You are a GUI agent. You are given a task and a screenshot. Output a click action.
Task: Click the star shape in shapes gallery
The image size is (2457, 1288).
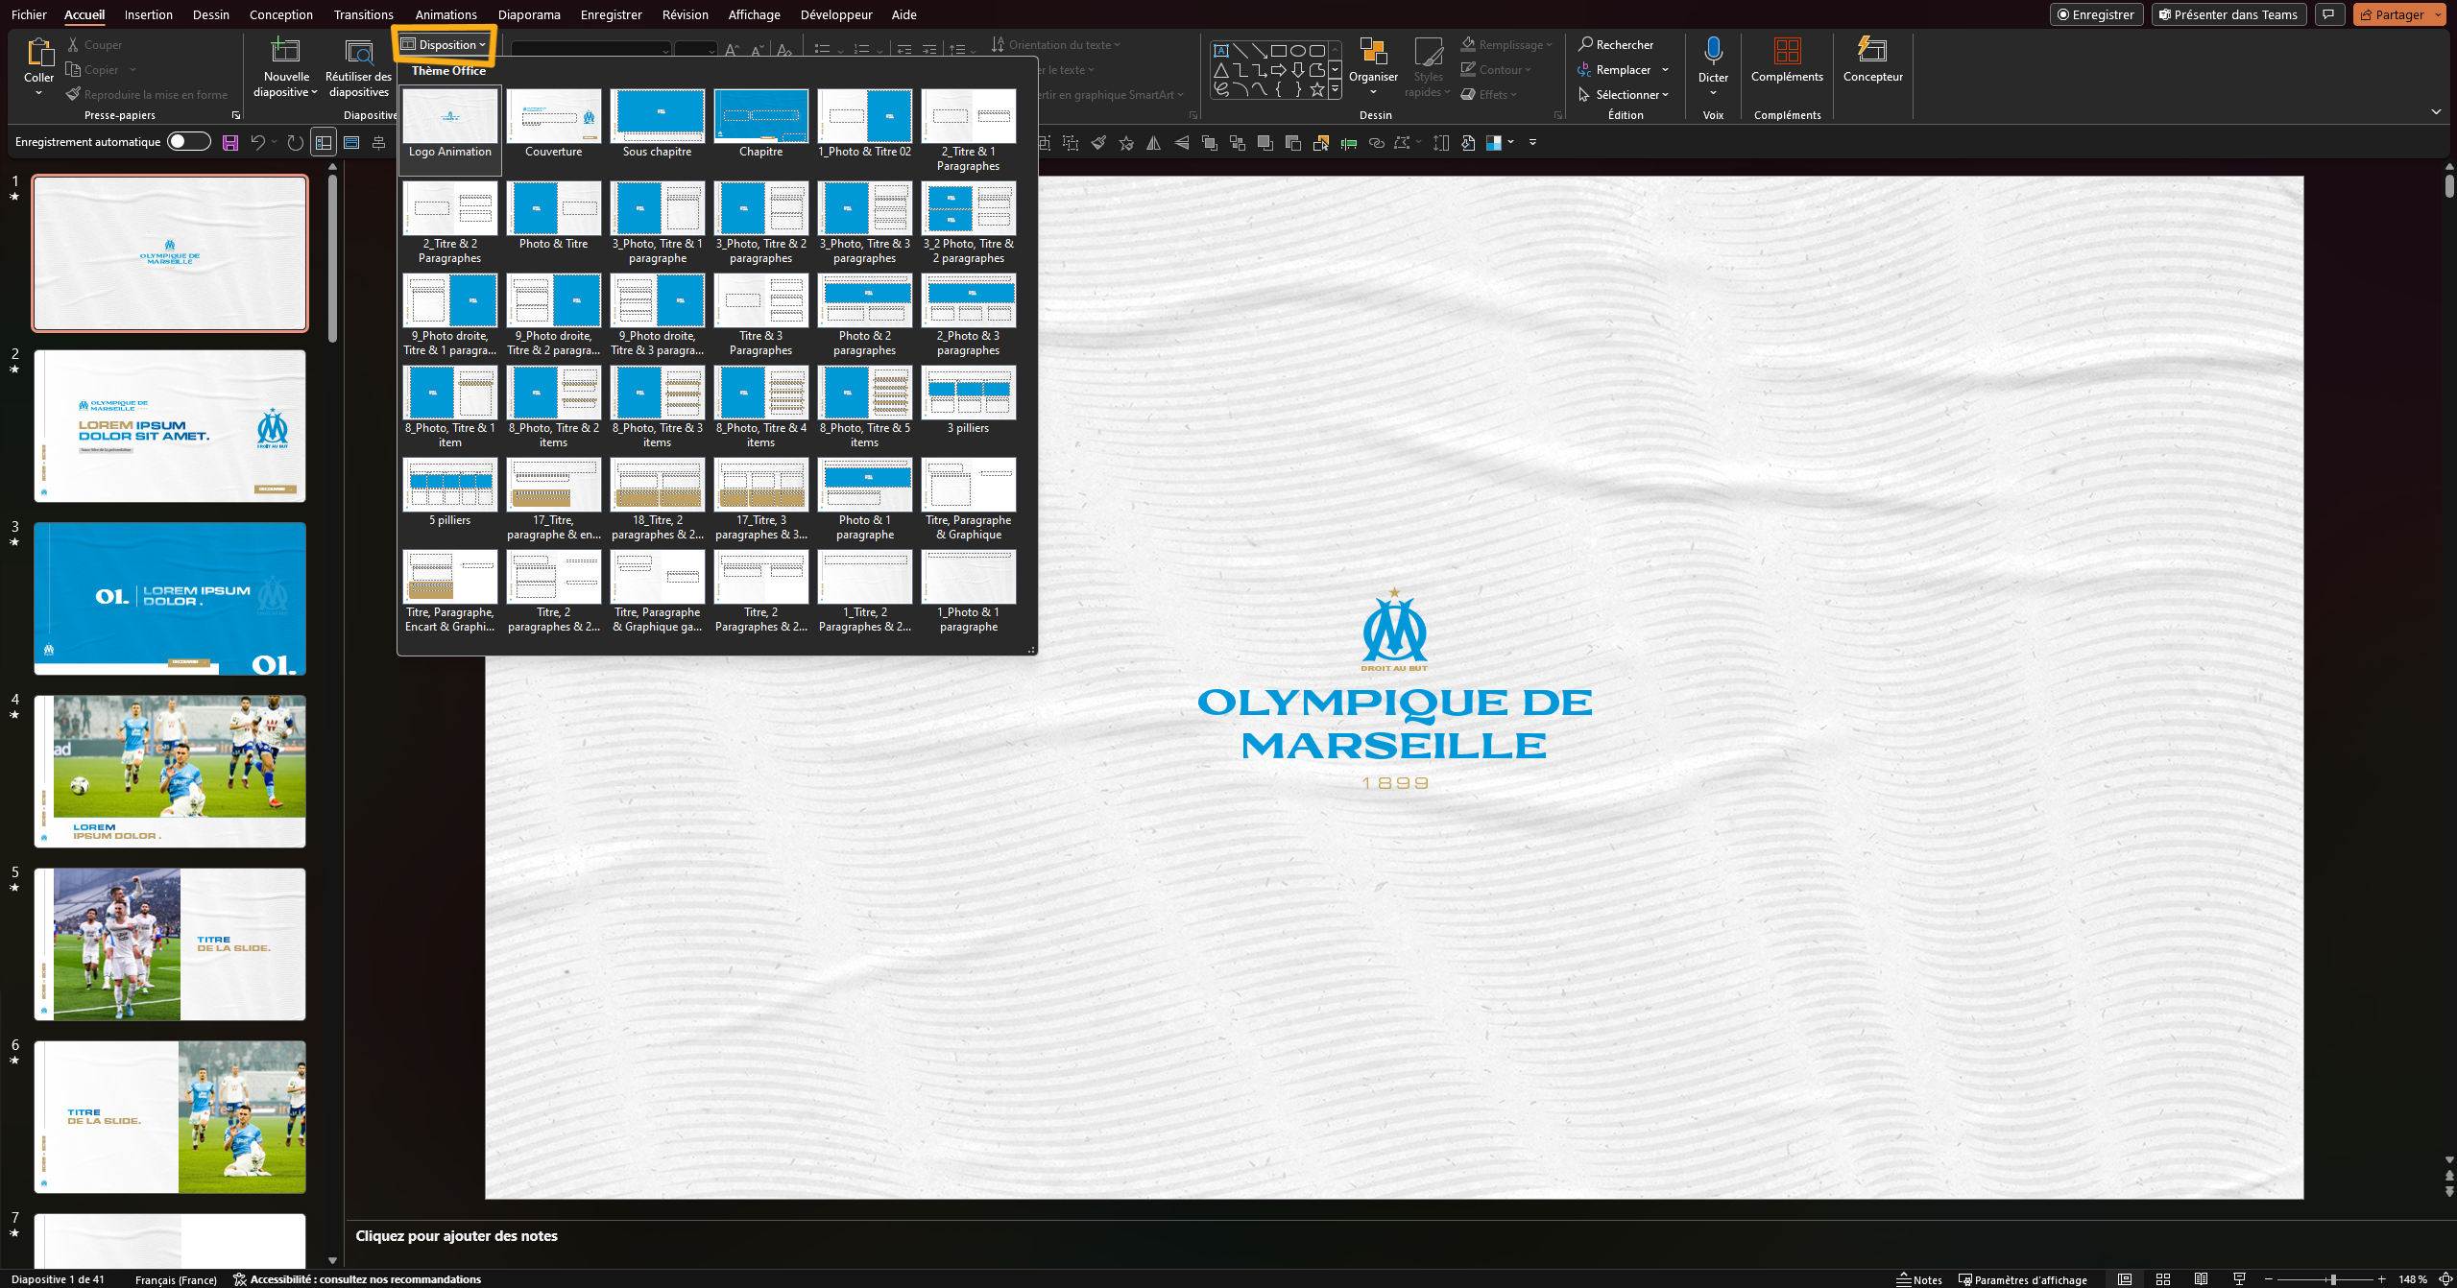point(1316,89)
